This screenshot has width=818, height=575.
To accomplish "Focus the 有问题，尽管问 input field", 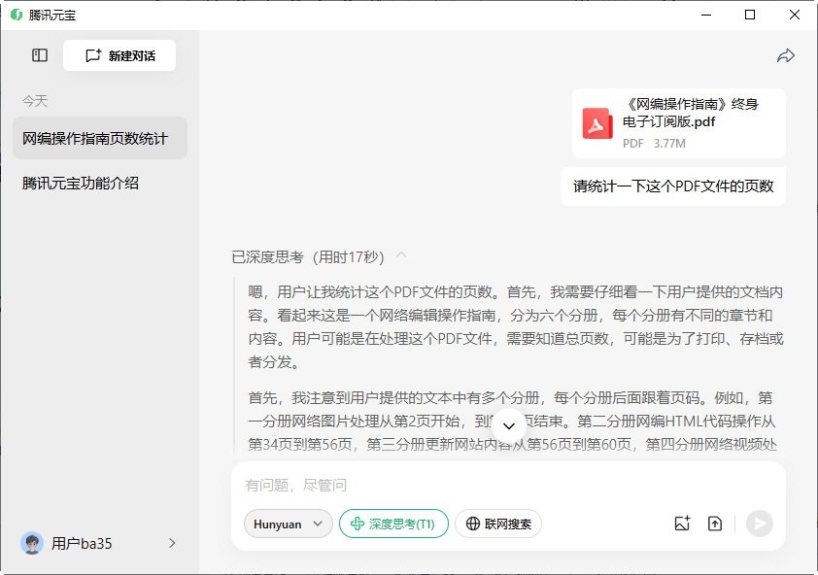I will [389, 483].
